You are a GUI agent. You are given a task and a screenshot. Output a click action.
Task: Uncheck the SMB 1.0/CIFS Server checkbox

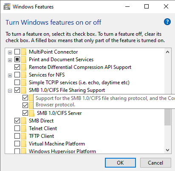pos(25,113)
